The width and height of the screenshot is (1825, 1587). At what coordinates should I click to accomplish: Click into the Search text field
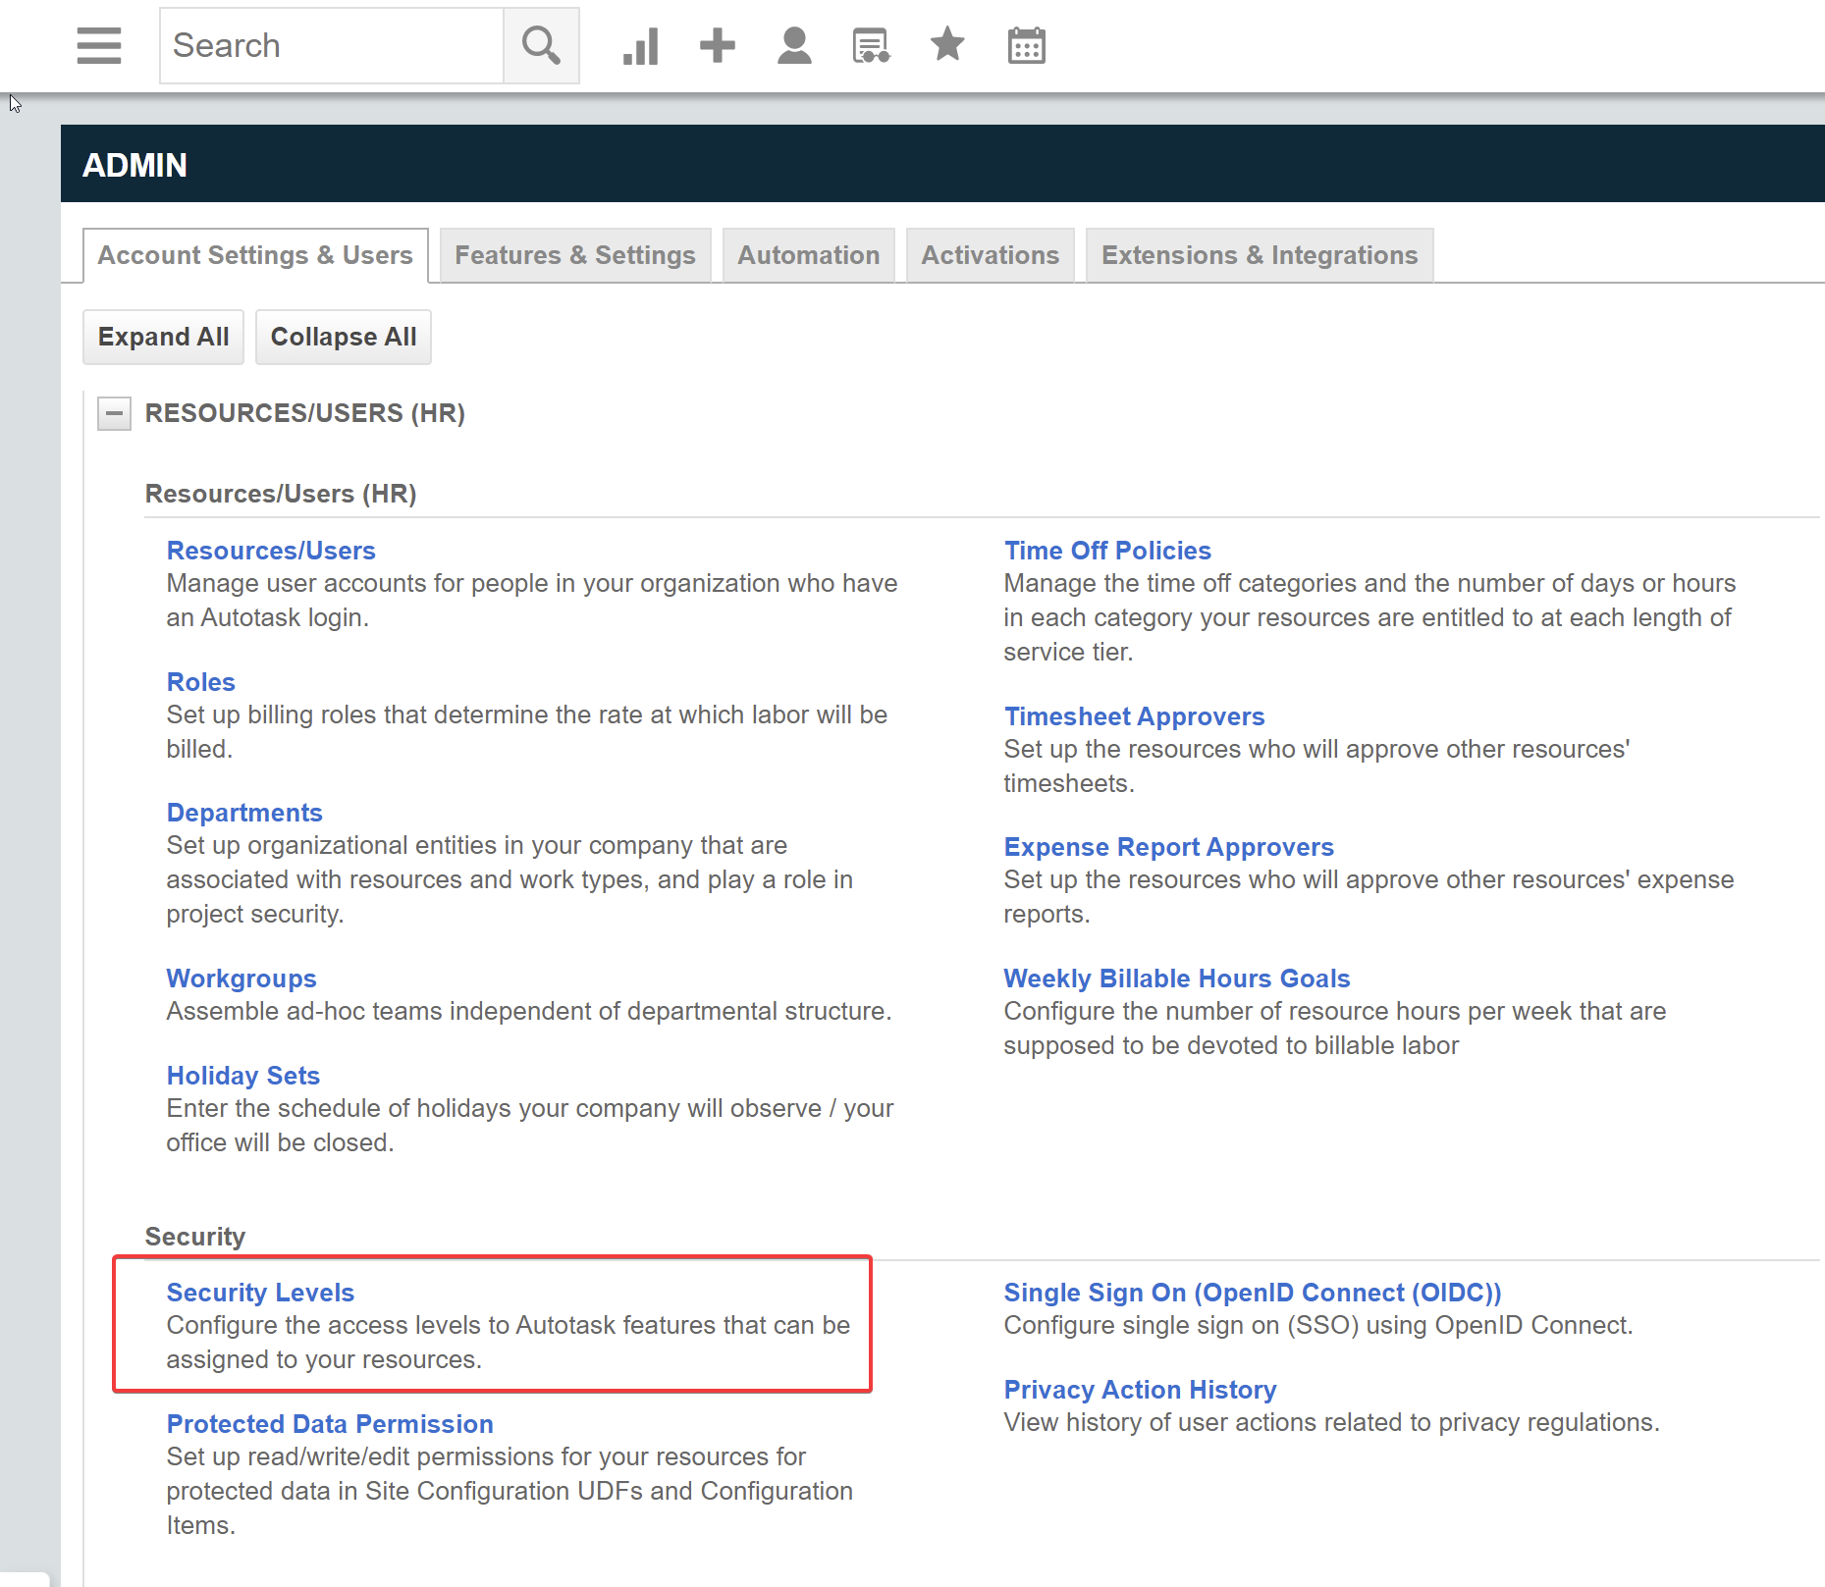point(332,45)
